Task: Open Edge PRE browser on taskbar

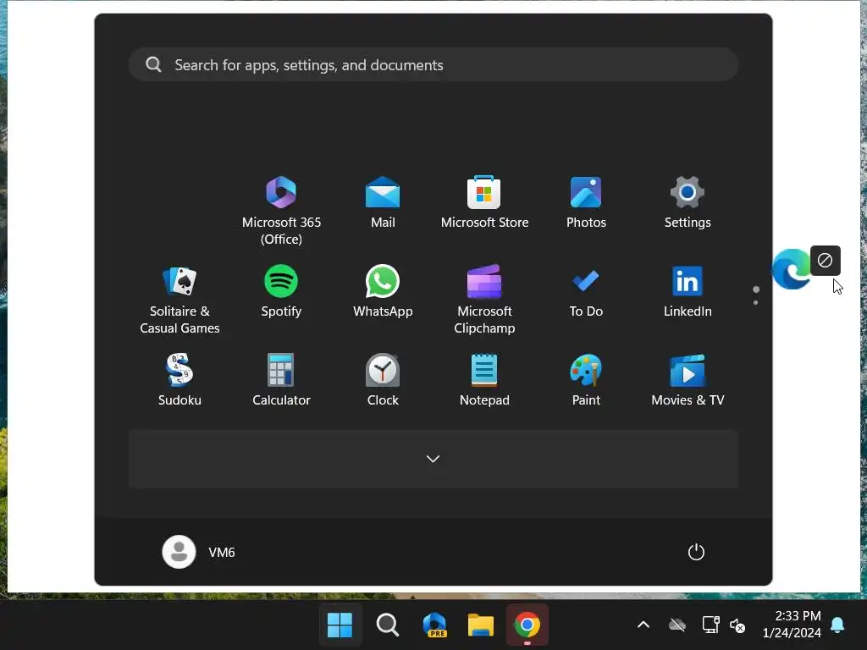Action: [x=434, y=625]
